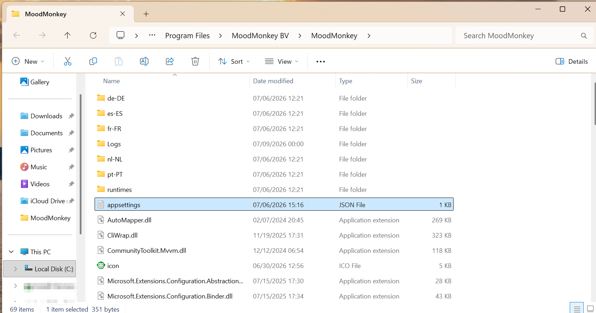Click the Paste clipboard icon
The image size is (596, 313).
[119, 61]
